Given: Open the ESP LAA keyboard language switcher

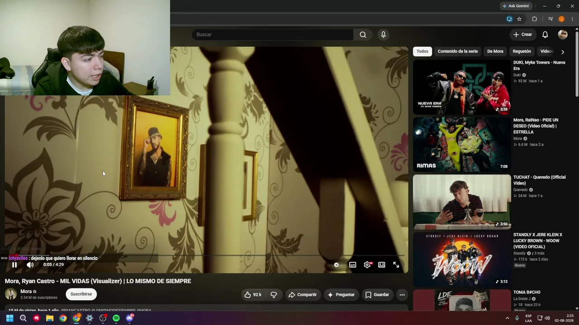Looking at the screenshot, I should [x=529, y=318].
